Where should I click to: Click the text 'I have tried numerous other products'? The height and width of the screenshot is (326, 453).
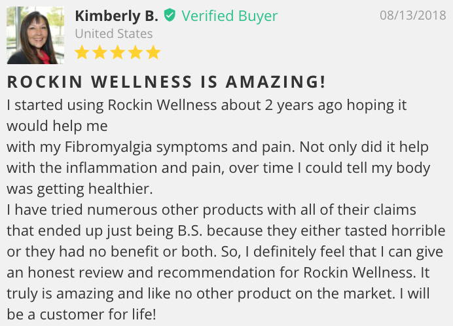point(135,210)
